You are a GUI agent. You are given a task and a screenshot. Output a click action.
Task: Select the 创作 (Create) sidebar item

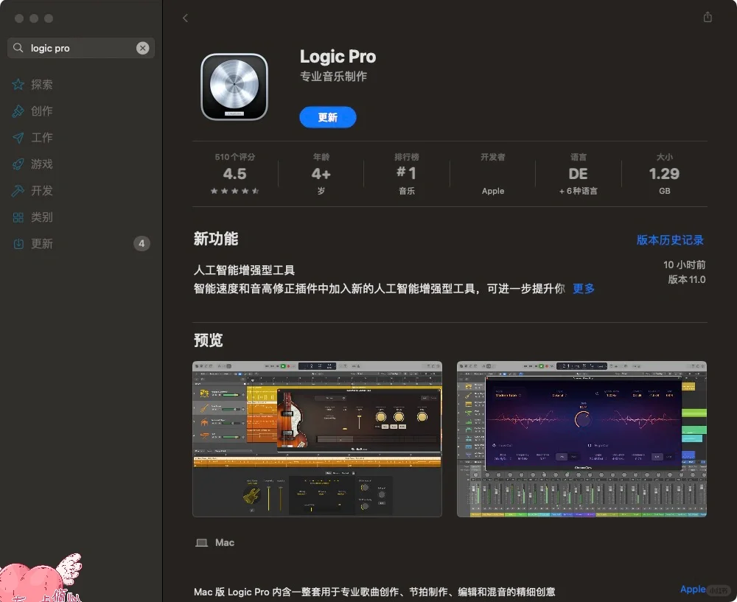tap(41, 111)
